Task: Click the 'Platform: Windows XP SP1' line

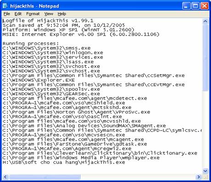Action: click(x=68, y=30)
